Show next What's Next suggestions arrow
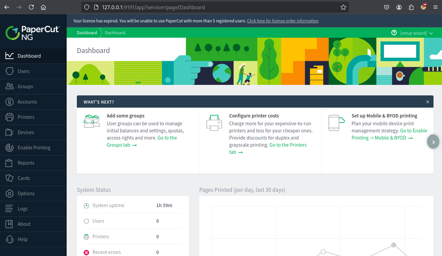The image size is (442, 256). point(433,142)
